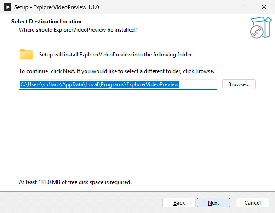Viewport: 275px width, 213px height.
Task: Minimize the Setup window
Action: pyautogui.click(x=222, y=7)
